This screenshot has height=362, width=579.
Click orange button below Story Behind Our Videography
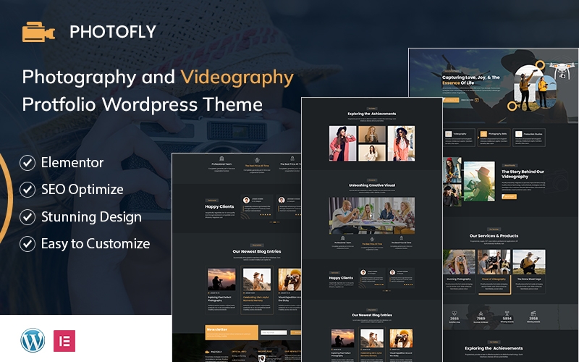point(509,196)
